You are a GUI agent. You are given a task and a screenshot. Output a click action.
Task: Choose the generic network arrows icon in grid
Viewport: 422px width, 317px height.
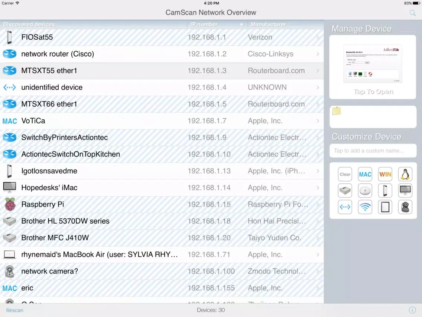345,207
